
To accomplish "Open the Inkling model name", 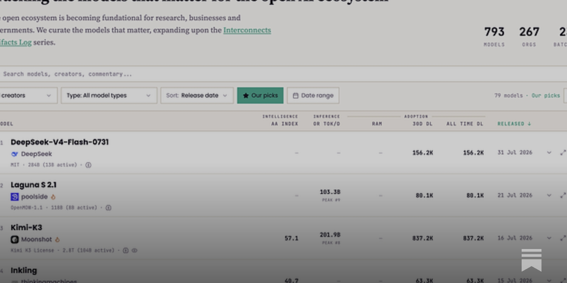I will coord(24,271).
